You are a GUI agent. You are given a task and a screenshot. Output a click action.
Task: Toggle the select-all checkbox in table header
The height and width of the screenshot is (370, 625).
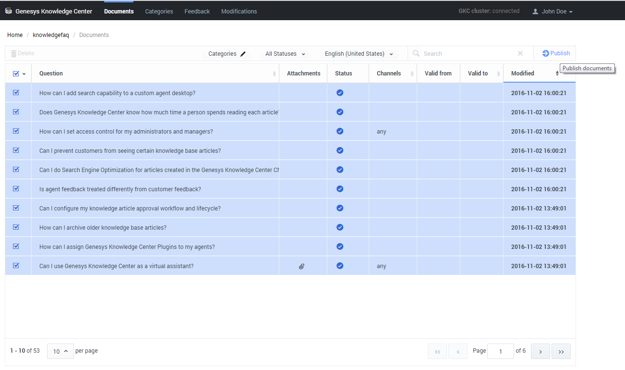coord(16,74)
